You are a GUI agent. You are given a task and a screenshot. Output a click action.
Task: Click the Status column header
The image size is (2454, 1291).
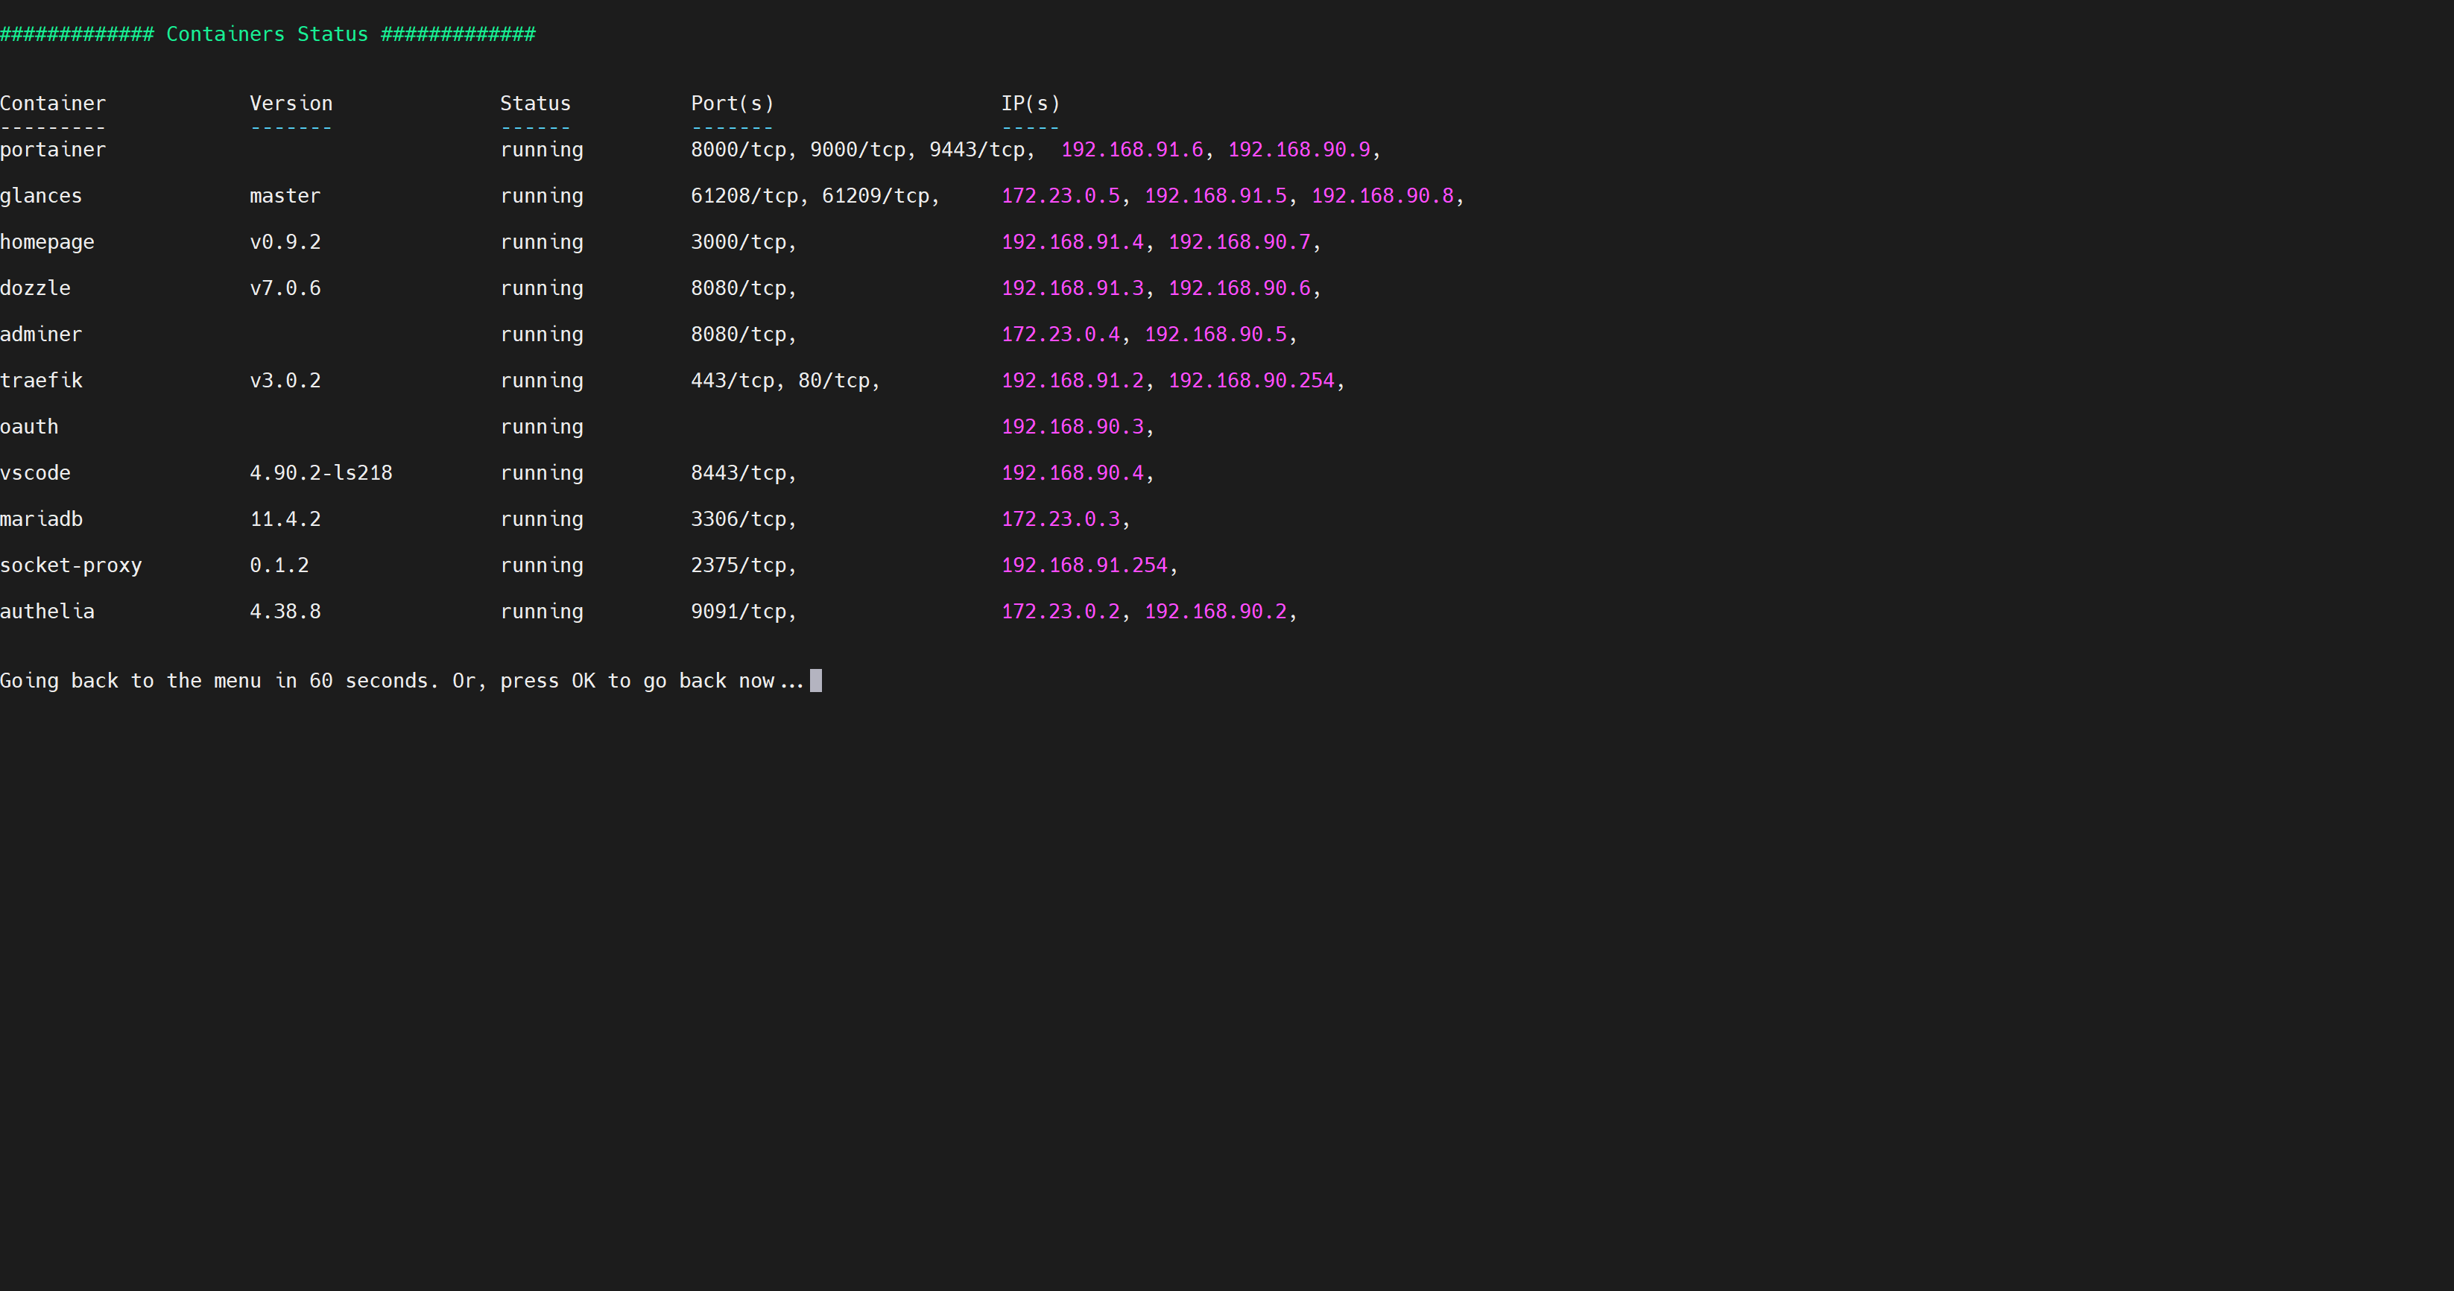534,104
